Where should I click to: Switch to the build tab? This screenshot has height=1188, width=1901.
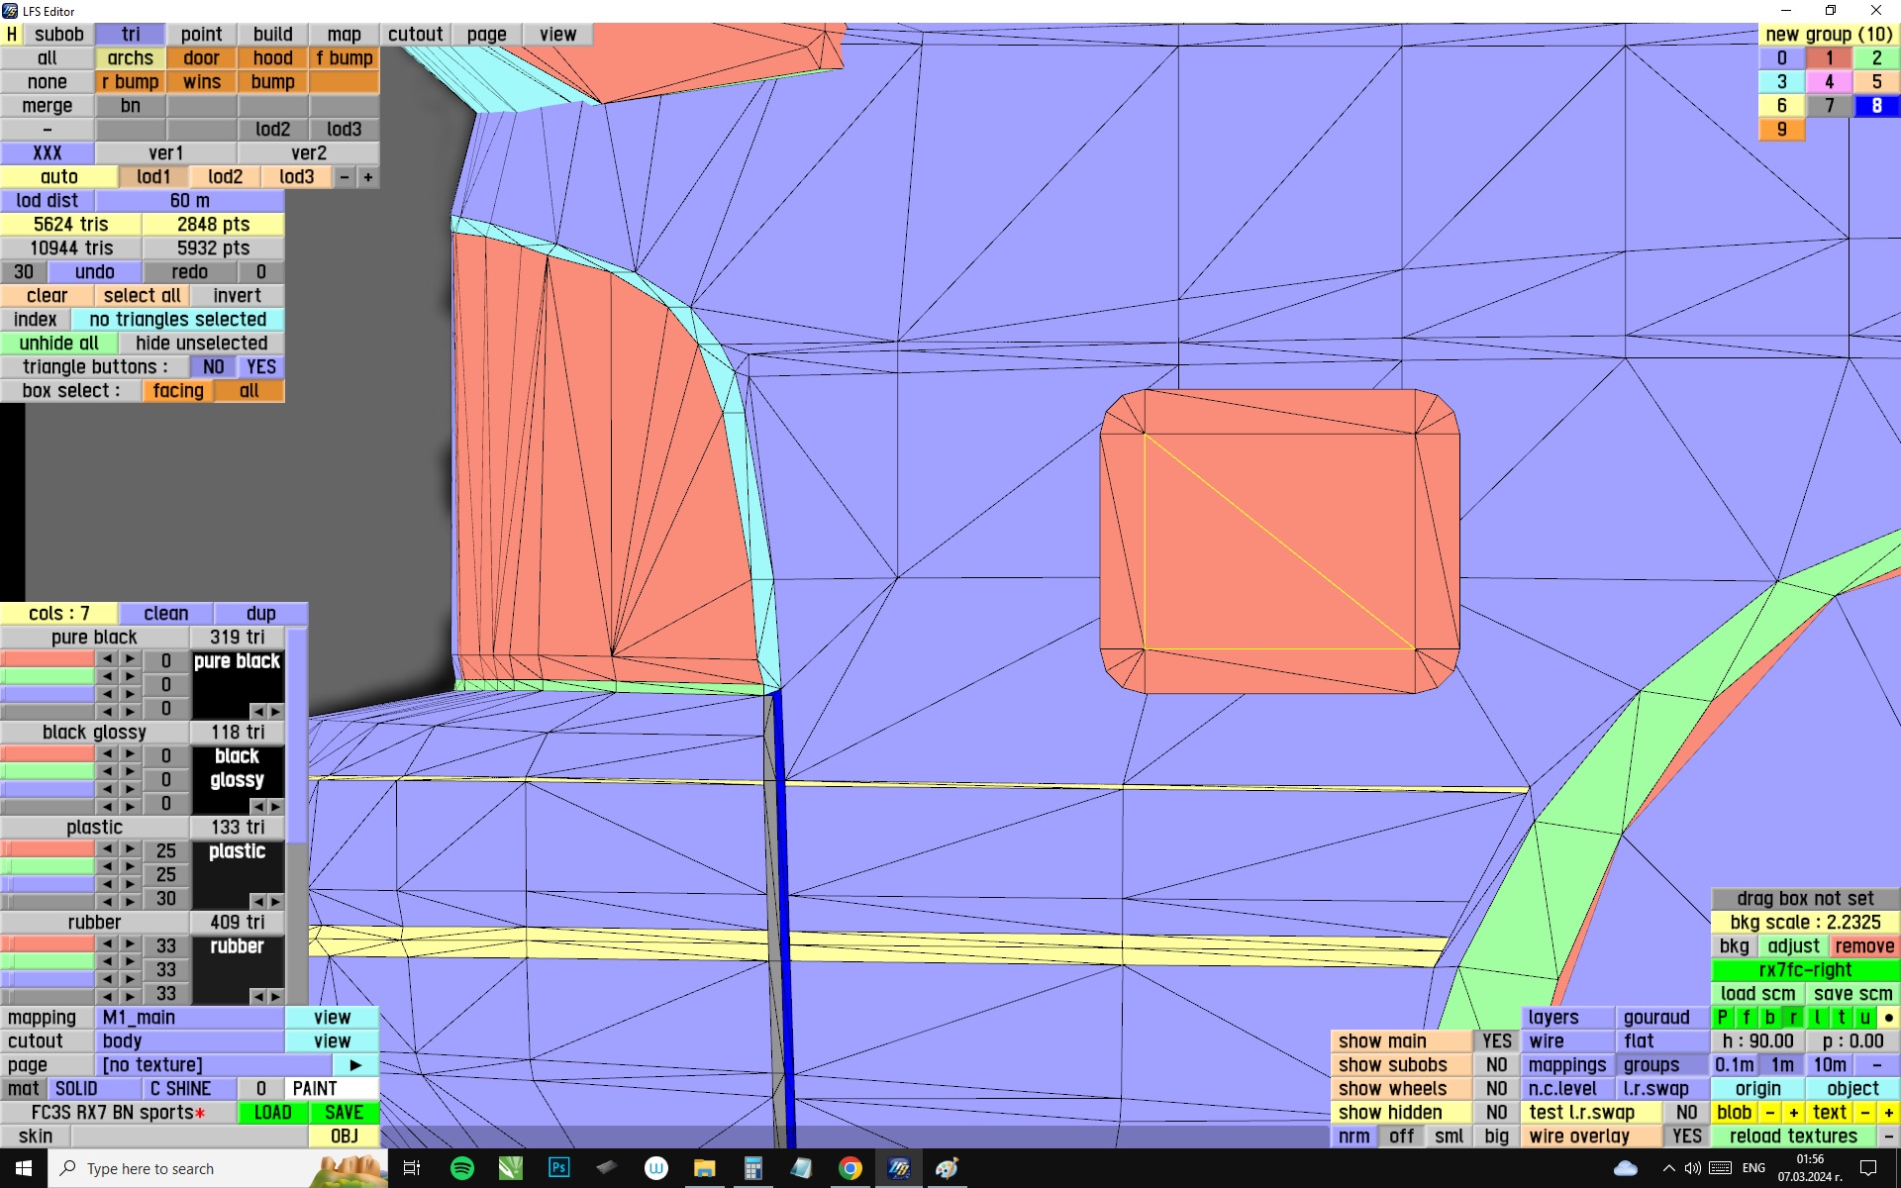pyautogui.click(x=272, y=34)
